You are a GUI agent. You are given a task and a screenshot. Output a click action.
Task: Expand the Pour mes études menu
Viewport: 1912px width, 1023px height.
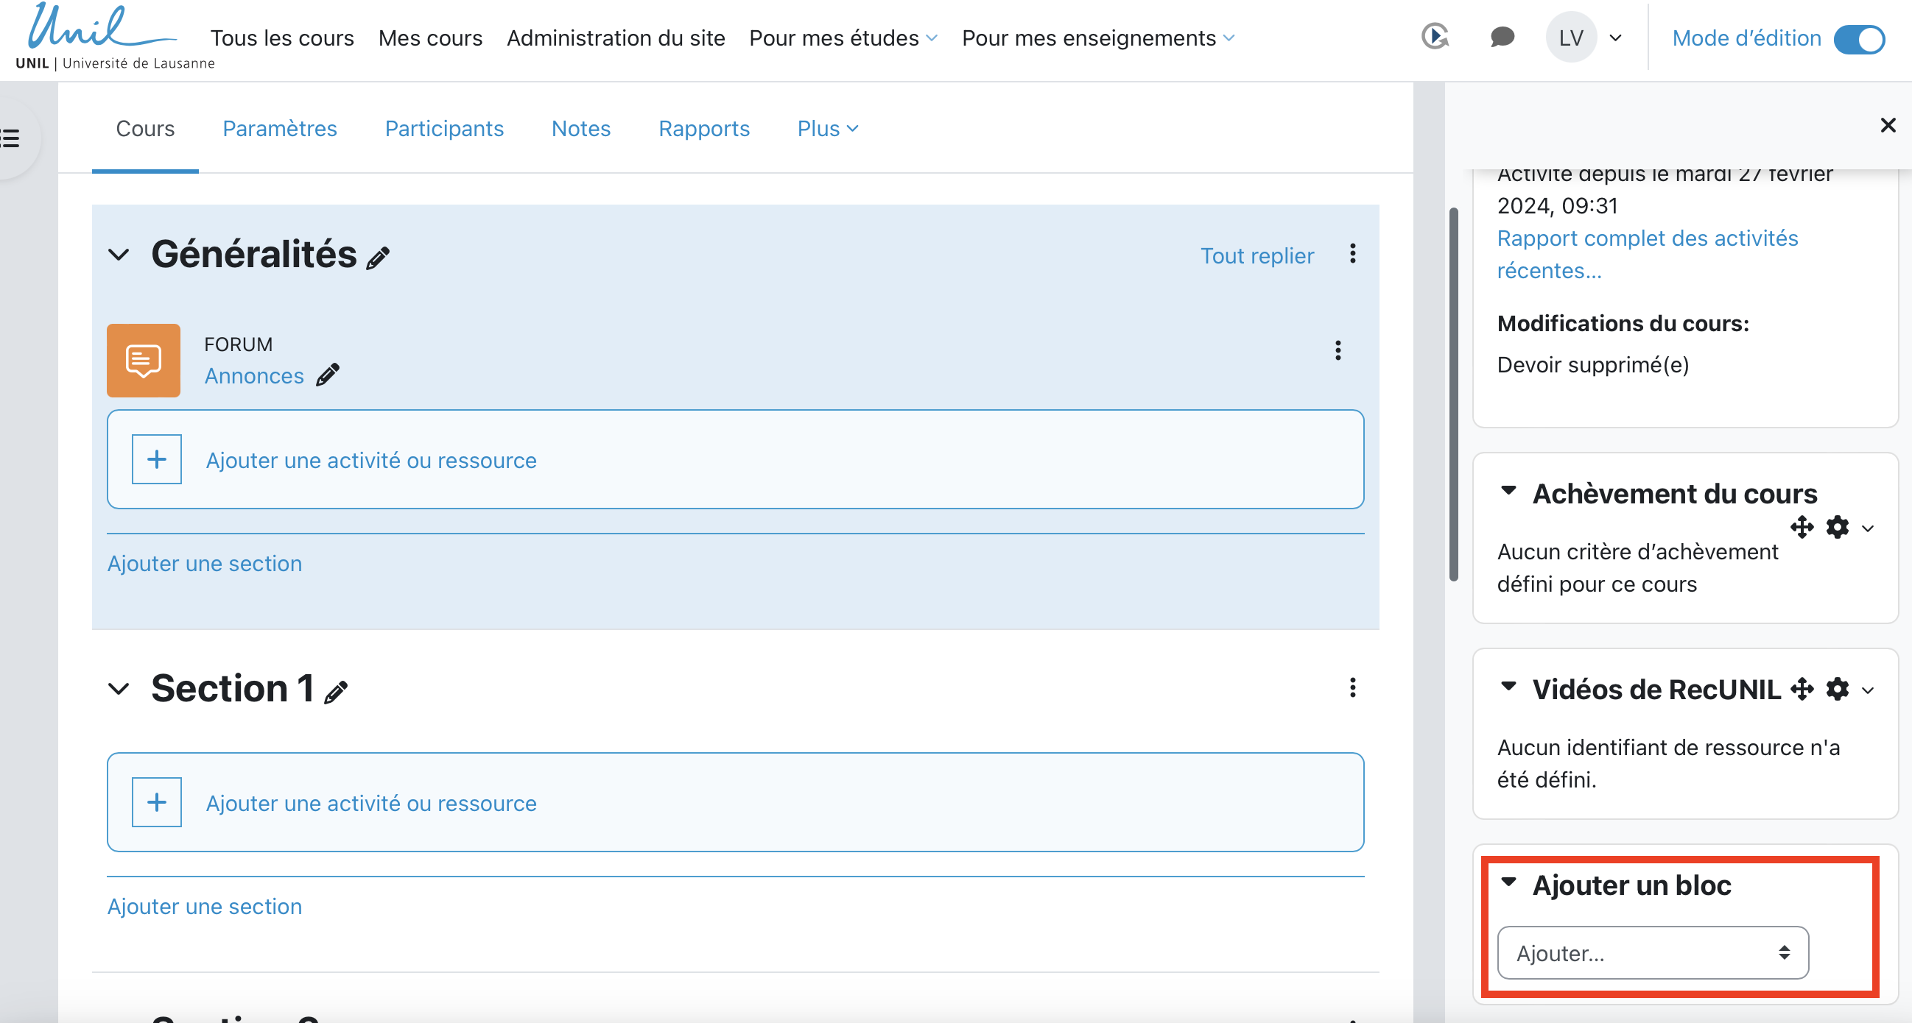(x=843, y=38)
